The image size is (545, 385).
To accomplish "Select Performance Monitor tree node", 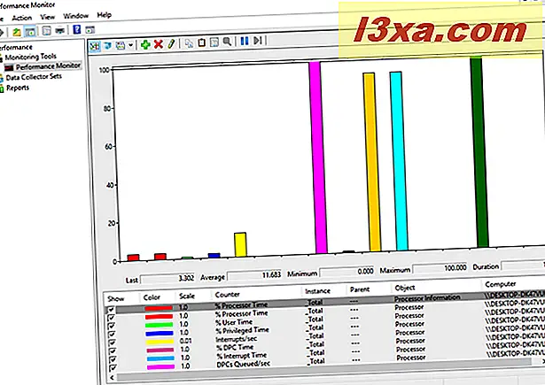I will pos(48,66).
